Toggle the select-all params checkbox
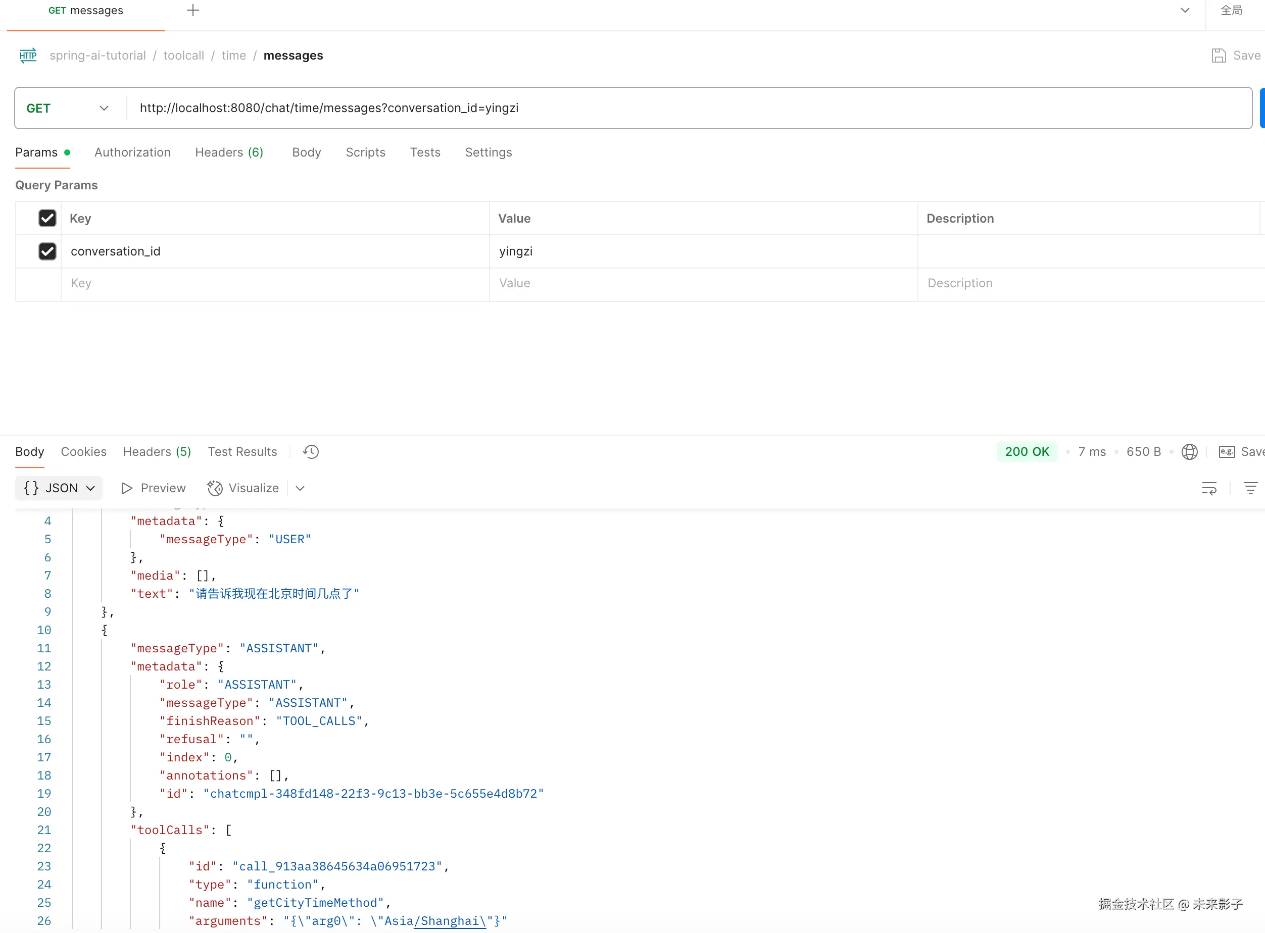The height and width of the screenshot is (933, 1265). [47, 219]
